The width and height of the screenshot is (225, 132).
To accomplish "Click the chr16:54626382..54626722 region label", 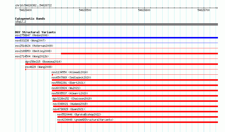I will 33,5.
